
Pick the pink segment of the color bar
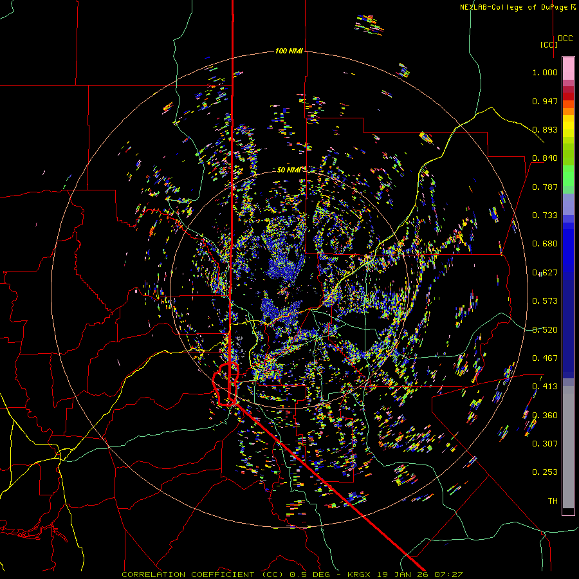click(x=568, y=68)
